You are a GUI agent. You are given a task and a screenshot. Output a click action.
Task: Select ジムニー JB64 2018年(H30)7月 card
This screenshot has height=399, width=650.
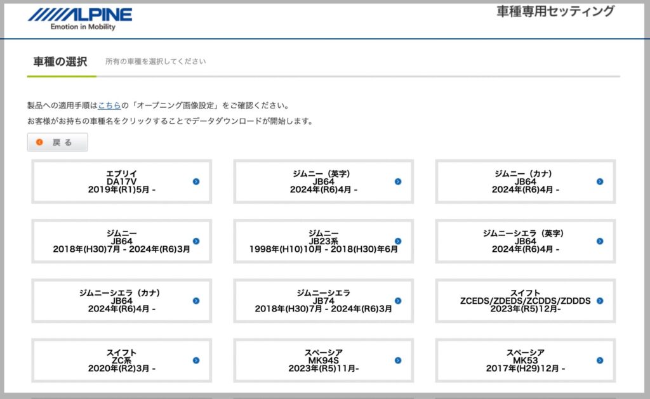121,241
